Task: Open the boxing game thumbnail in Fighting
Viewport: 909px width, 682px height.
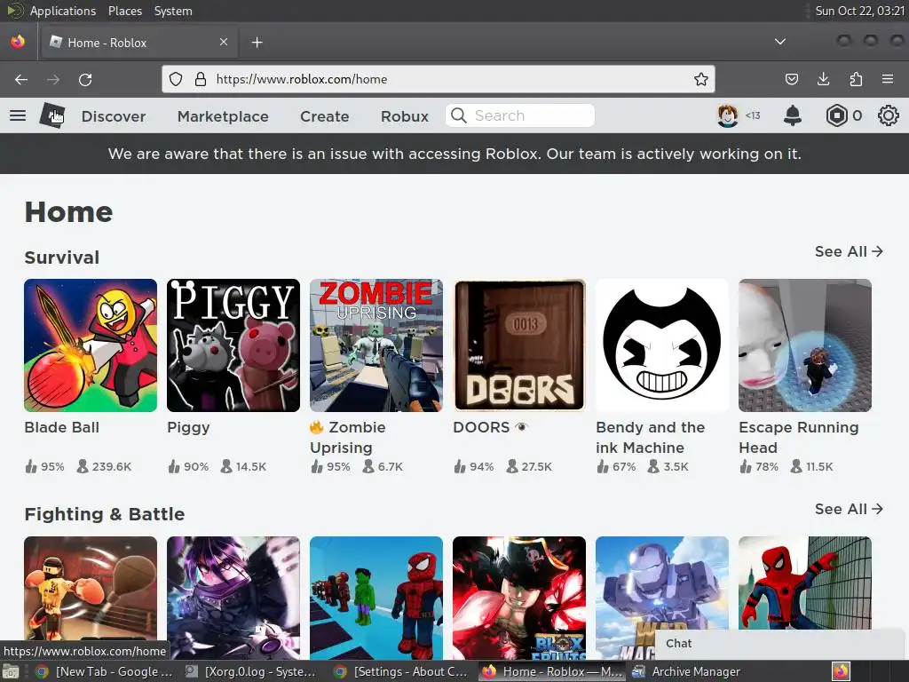Action: [x=91, y=598]
